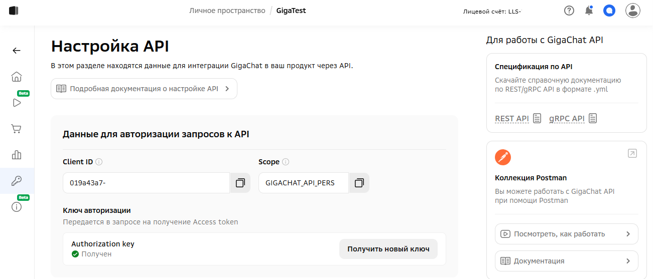Click 'Личное пространство' breadcrumb
This screenshot has width=653, height=279.
(x=227, y=11)
